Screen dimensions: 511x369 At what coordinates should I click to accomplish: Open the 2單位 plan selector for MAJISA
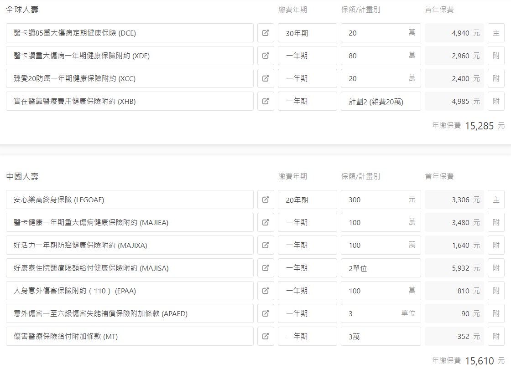pos(381,268)
